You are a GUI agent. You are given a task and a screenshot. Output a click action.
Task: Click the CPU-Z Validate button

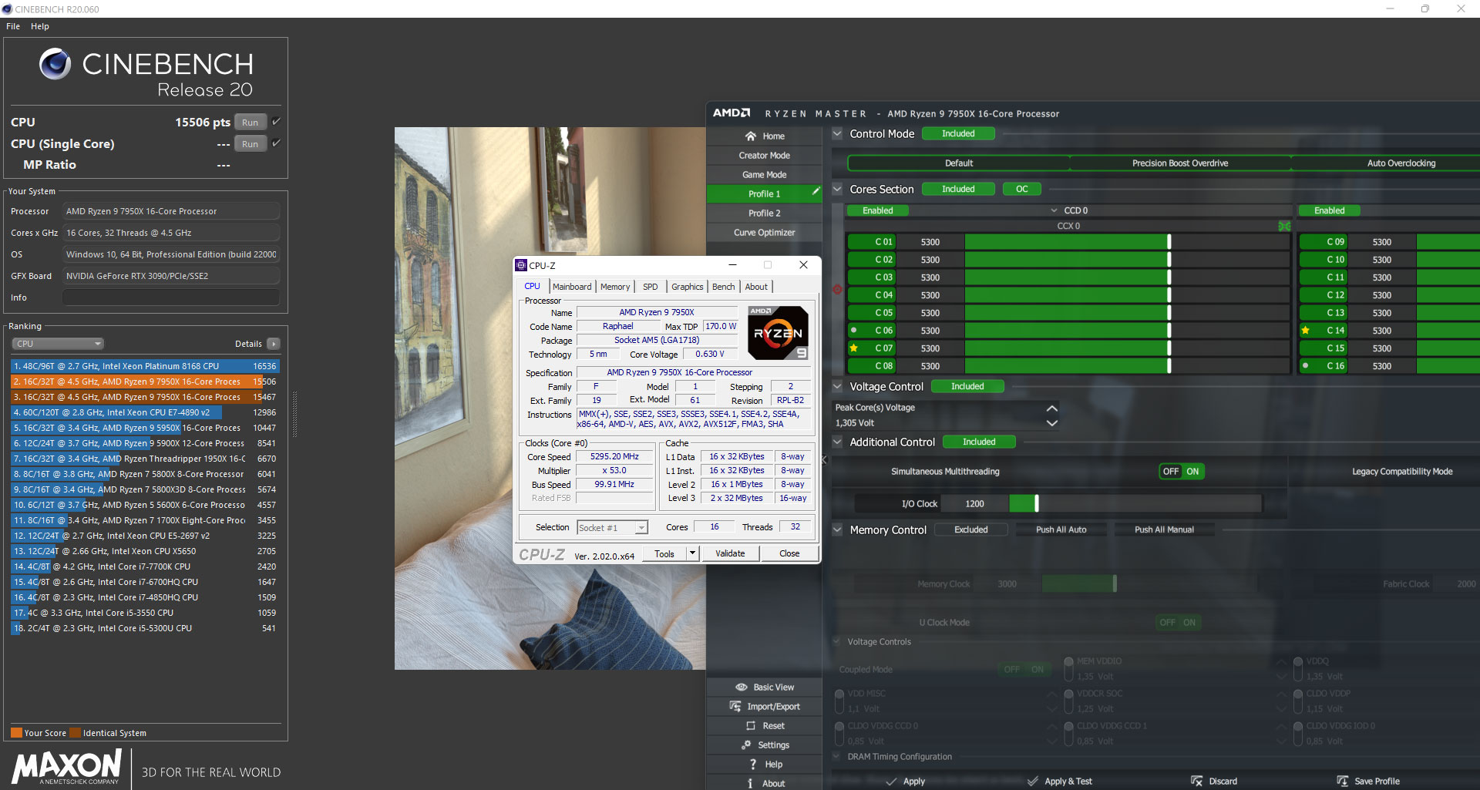pos(730,553)
